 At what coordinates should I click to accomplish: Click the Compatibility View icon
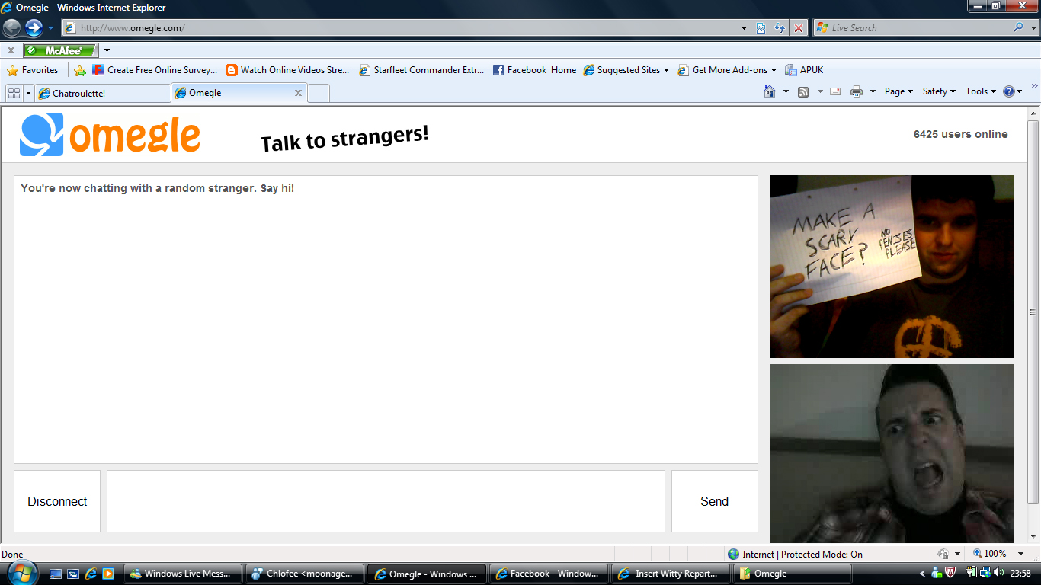tap(761, 28)
